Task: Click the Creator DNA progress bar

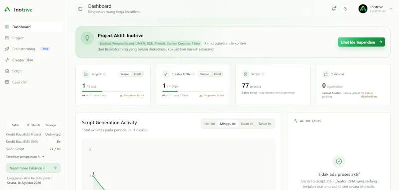Action: [193, 91]
